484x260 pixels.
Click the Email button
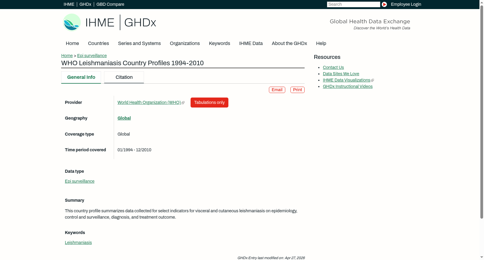pos(277,90)
